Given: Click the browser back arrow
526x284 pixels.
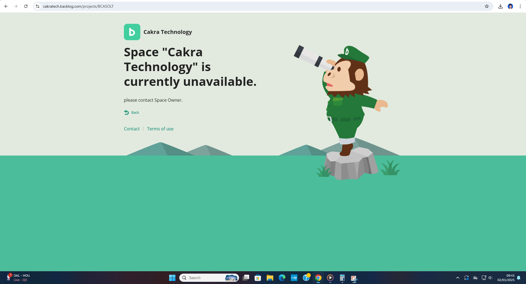Looking at the screenshot, I should pos(6,6).
